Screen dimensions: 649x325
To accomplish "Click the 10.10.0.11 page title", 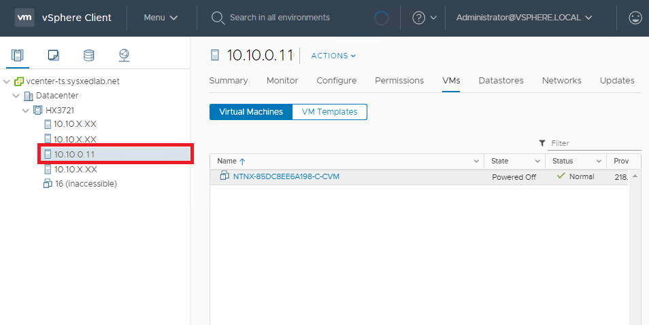I will coord(260,56).
